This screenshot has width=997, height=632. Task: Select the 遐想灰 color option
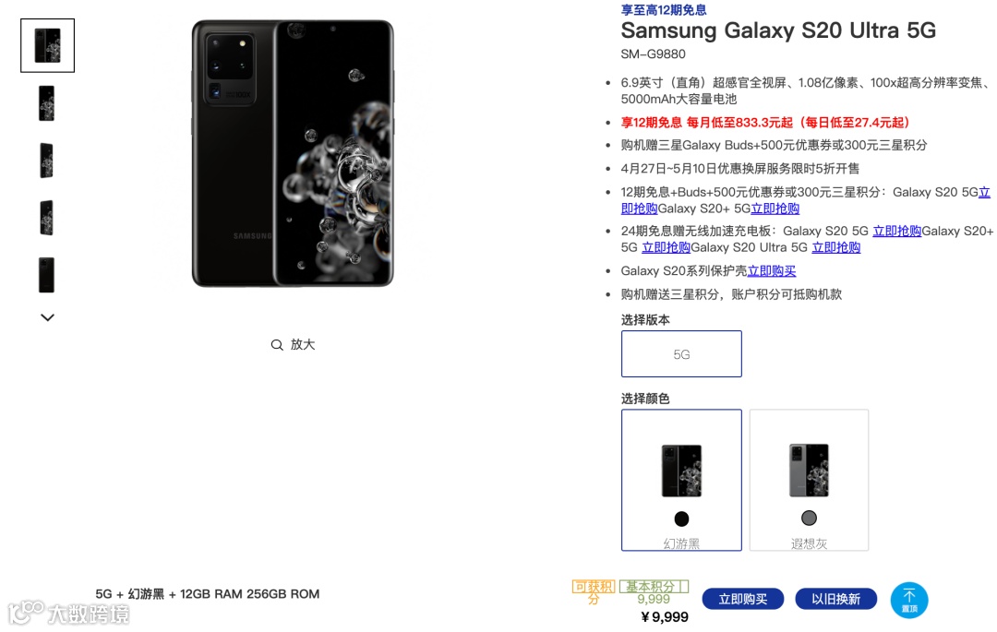click(809, 480)
